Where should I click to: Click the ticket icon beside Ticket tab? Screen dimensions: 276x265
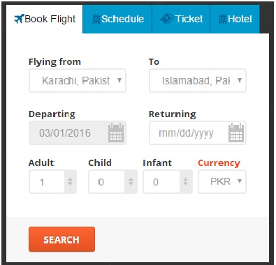click(167, 19)
